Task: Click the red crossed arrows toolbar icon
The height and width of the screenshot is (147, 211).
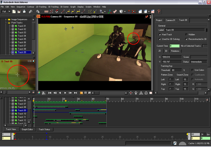Action: coord(134,12)
